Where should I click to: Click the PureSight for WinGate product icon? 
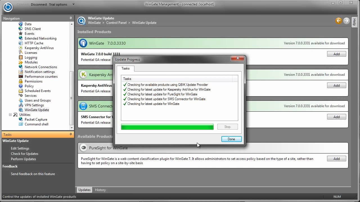(83, 148)
